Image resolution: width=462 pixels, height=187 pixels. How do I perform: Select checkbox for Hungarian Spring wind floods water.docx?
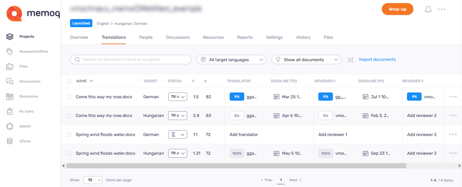click(69, 153)
